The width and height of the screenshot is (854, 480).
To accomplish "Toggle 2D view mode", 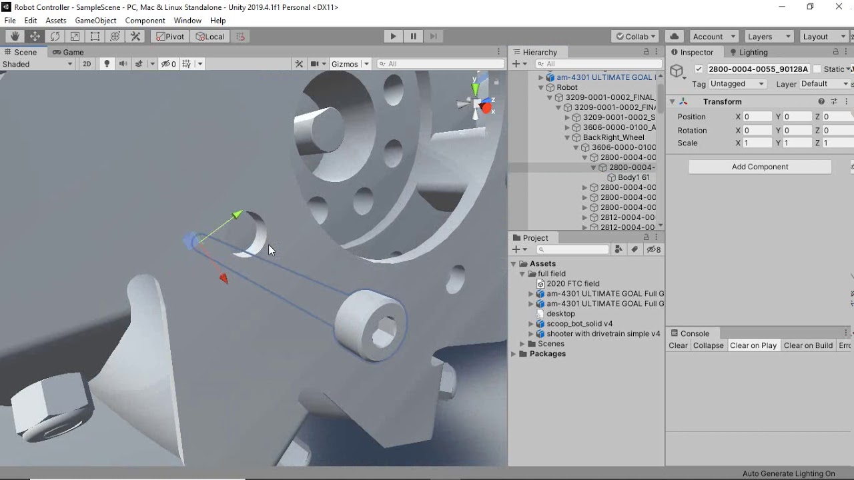I will click(87, 64).
